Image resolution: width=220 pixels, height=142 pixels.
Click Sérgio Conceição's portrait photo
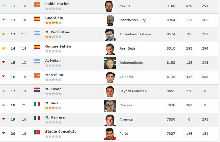click(x=110, y=134)
